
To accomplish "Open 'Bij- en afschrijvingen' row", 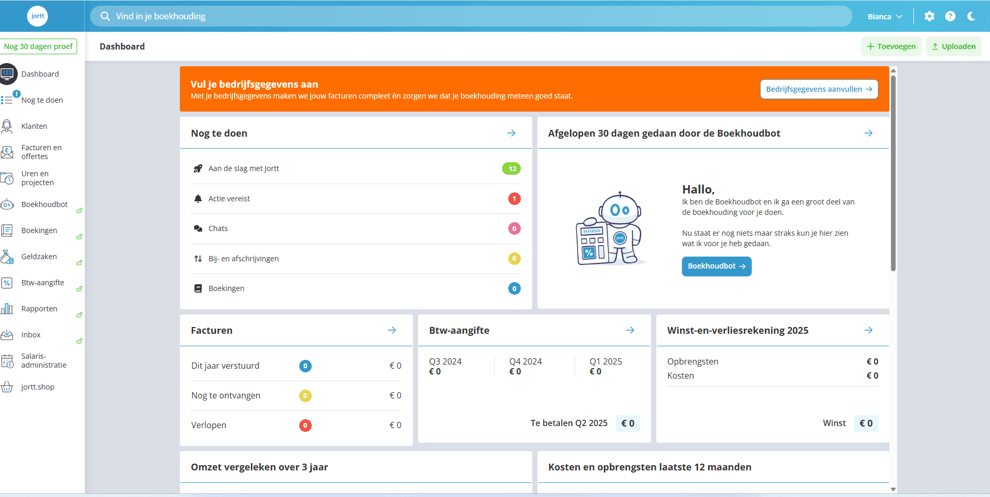I will pos(356,259).
